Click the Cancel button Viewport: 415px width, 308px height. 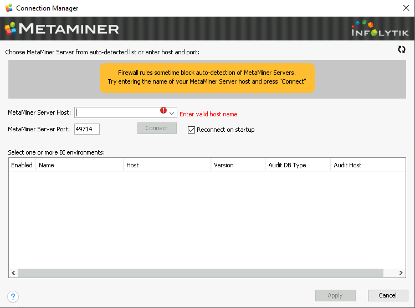(x=388, y=295)
